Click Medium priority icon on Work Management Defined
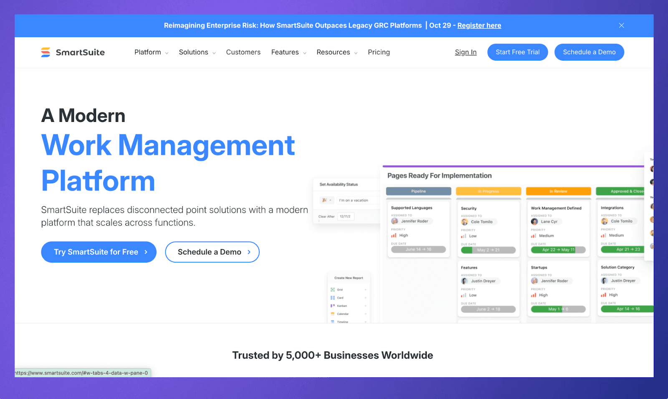668x399 pixels. [x=534, y=236]
